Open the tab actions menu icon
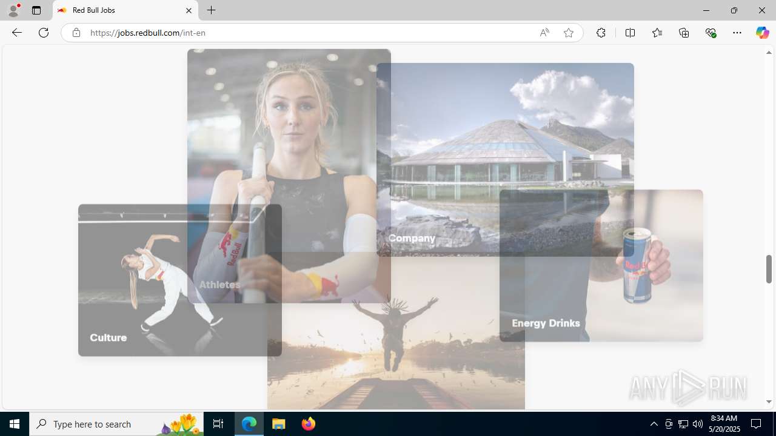The width and height of the screenshot is (776, 436). click(x=36, y=10)
